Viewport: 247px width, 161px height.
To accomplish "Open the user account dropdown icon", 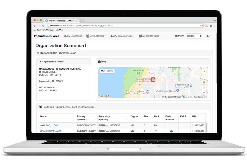I will click(208, 36).
